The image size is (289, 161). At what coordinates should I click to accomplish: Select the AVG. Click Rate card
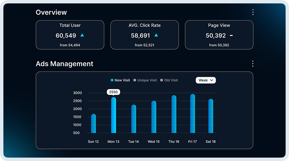coord(145,35)
